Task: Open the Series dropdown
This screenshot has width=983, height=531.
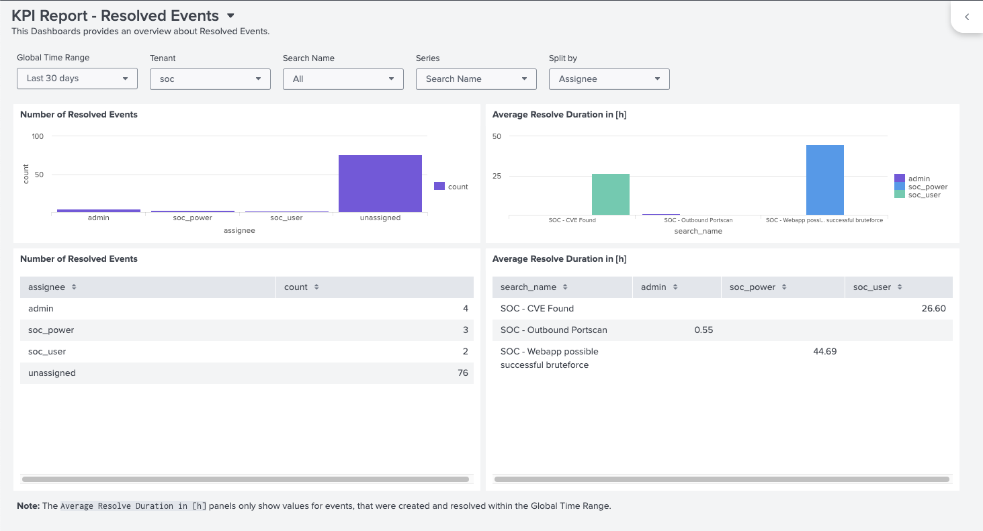Action: (x=476, y=79)
